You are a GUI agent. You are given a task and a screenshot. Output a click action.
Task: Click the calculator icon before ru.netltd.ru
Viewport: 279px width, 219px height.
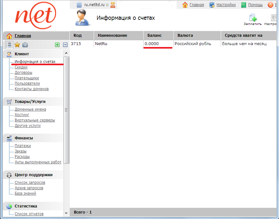(x=79, y=5)
